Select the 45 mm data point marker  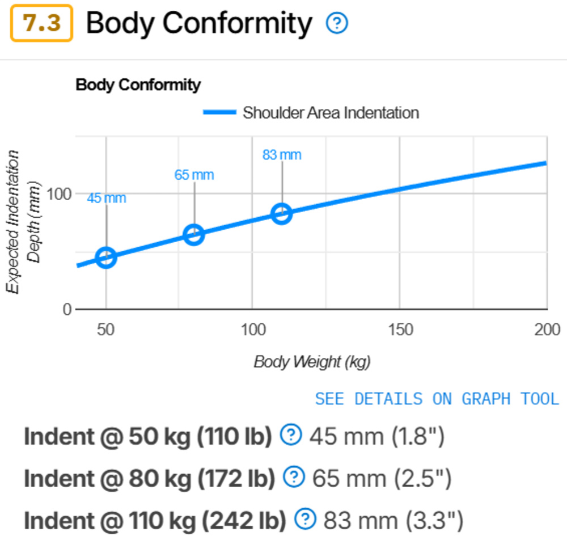[x=107, y=258]
